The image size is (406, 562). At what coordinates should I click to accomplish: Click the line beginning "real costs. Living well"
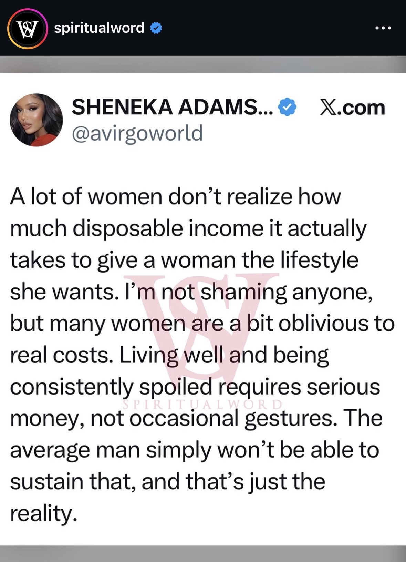[x=169, y=355]
